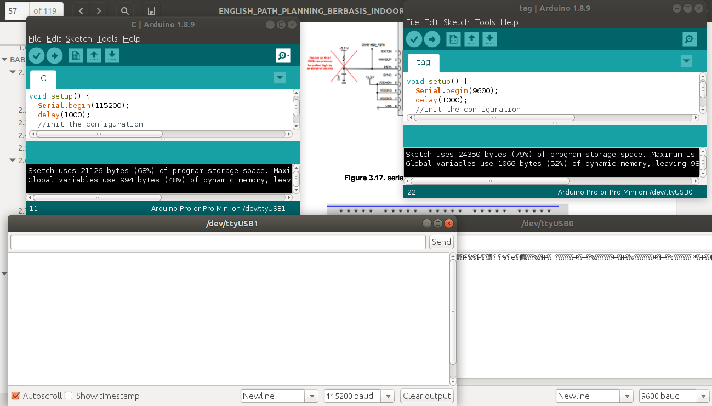Upload the C sketch with the arrow icon

pos(54,55)
